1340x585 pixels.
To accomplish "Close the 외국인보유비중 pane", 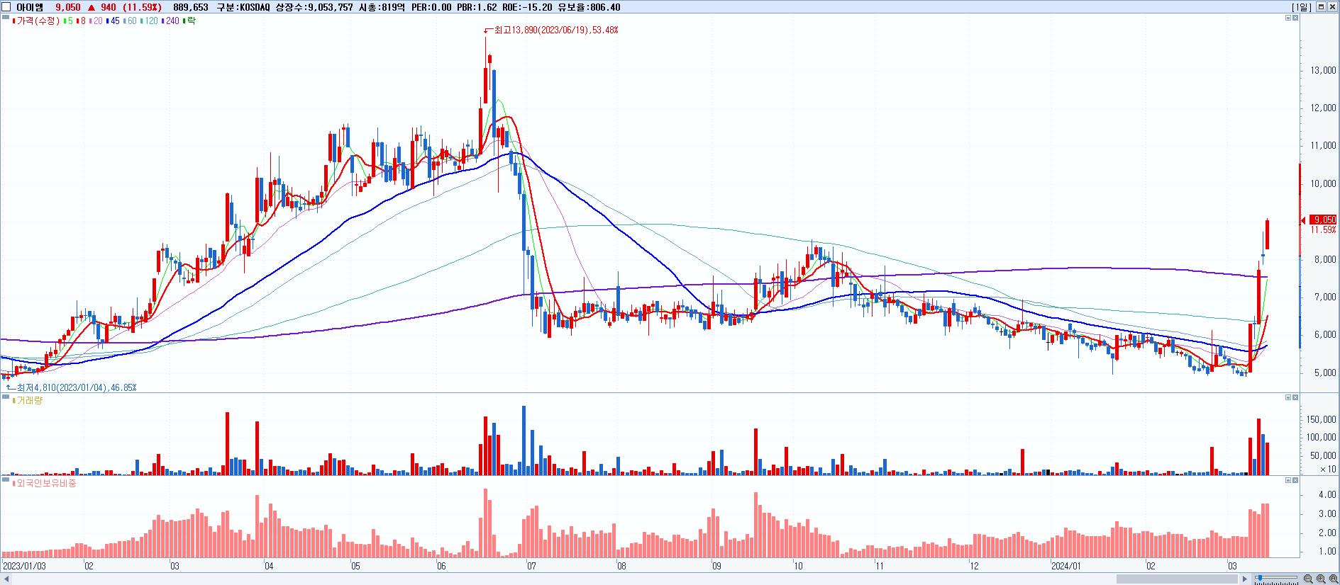I will click(x=1295, y=480).
